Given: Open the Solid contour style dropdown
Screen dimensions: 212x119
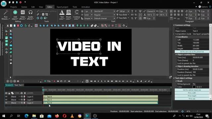Looking at the screenshot, I should tap(92, 15).
